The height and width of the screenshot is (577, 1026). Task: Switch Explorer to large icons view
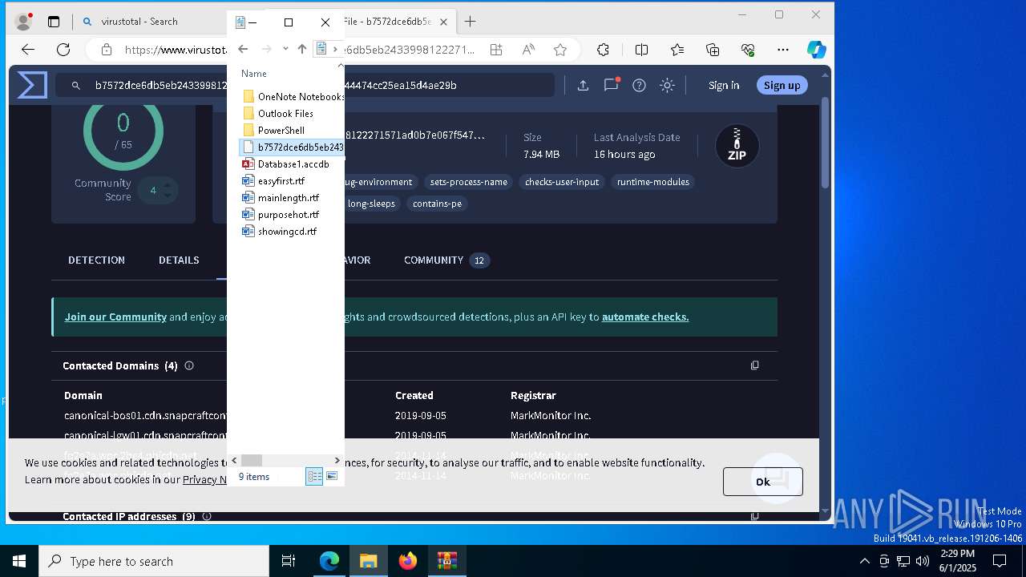tap(332, 476)
